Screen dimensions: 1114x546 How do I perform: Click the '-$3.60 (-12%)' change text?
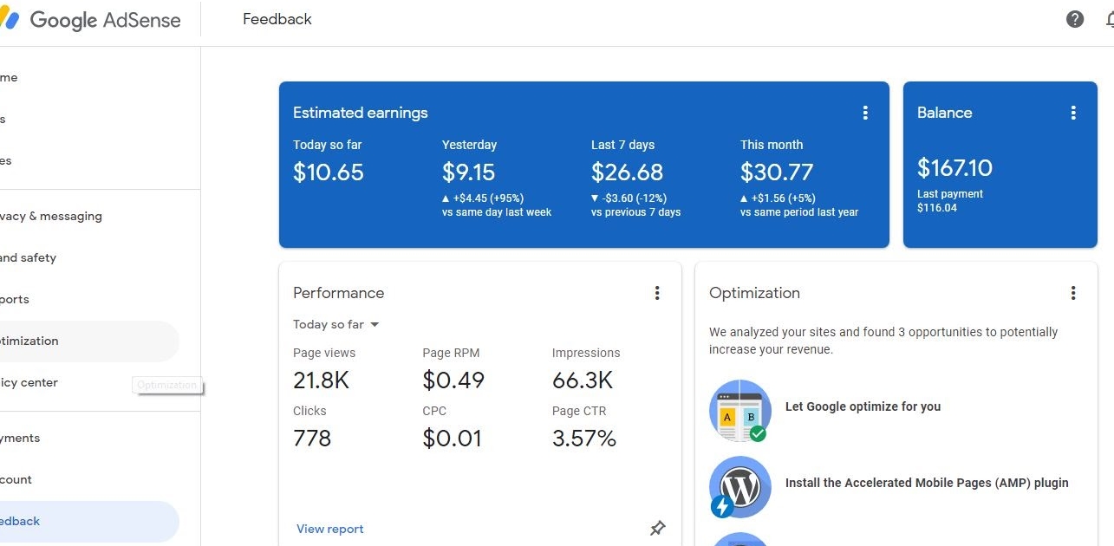click(x=635, y=198)
